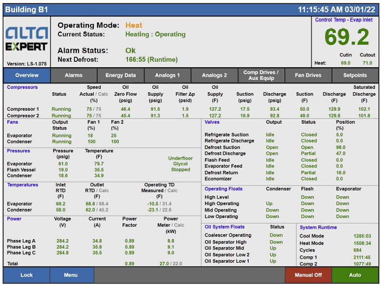381x285 pixels.
Task: Click the 'Heating : Operating' status text
Action: coord(155,34)
